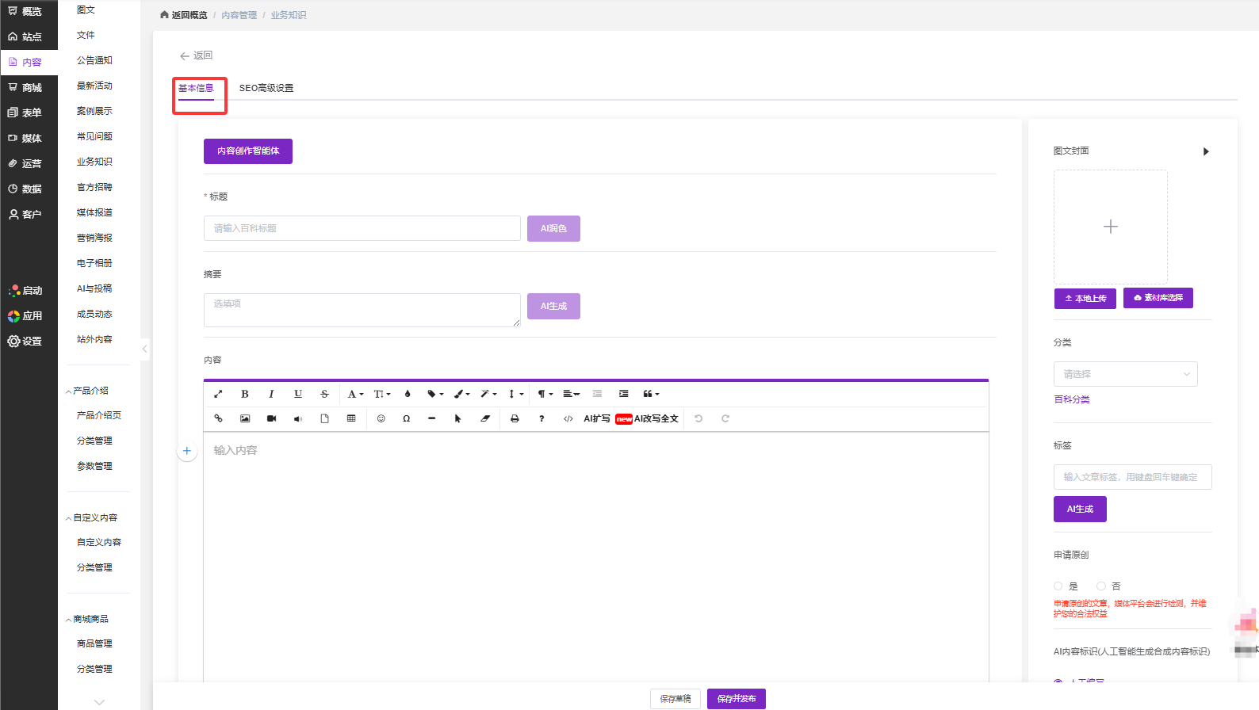Image resolution: width=1259 pixels, height=710 pixels.
Task: Click 素材库选择 button
Action: (x=1158, y=298)
